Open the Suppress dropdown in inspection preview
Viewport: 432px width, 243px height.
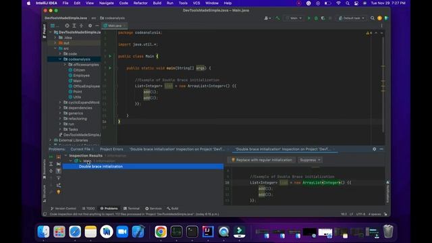310,160
